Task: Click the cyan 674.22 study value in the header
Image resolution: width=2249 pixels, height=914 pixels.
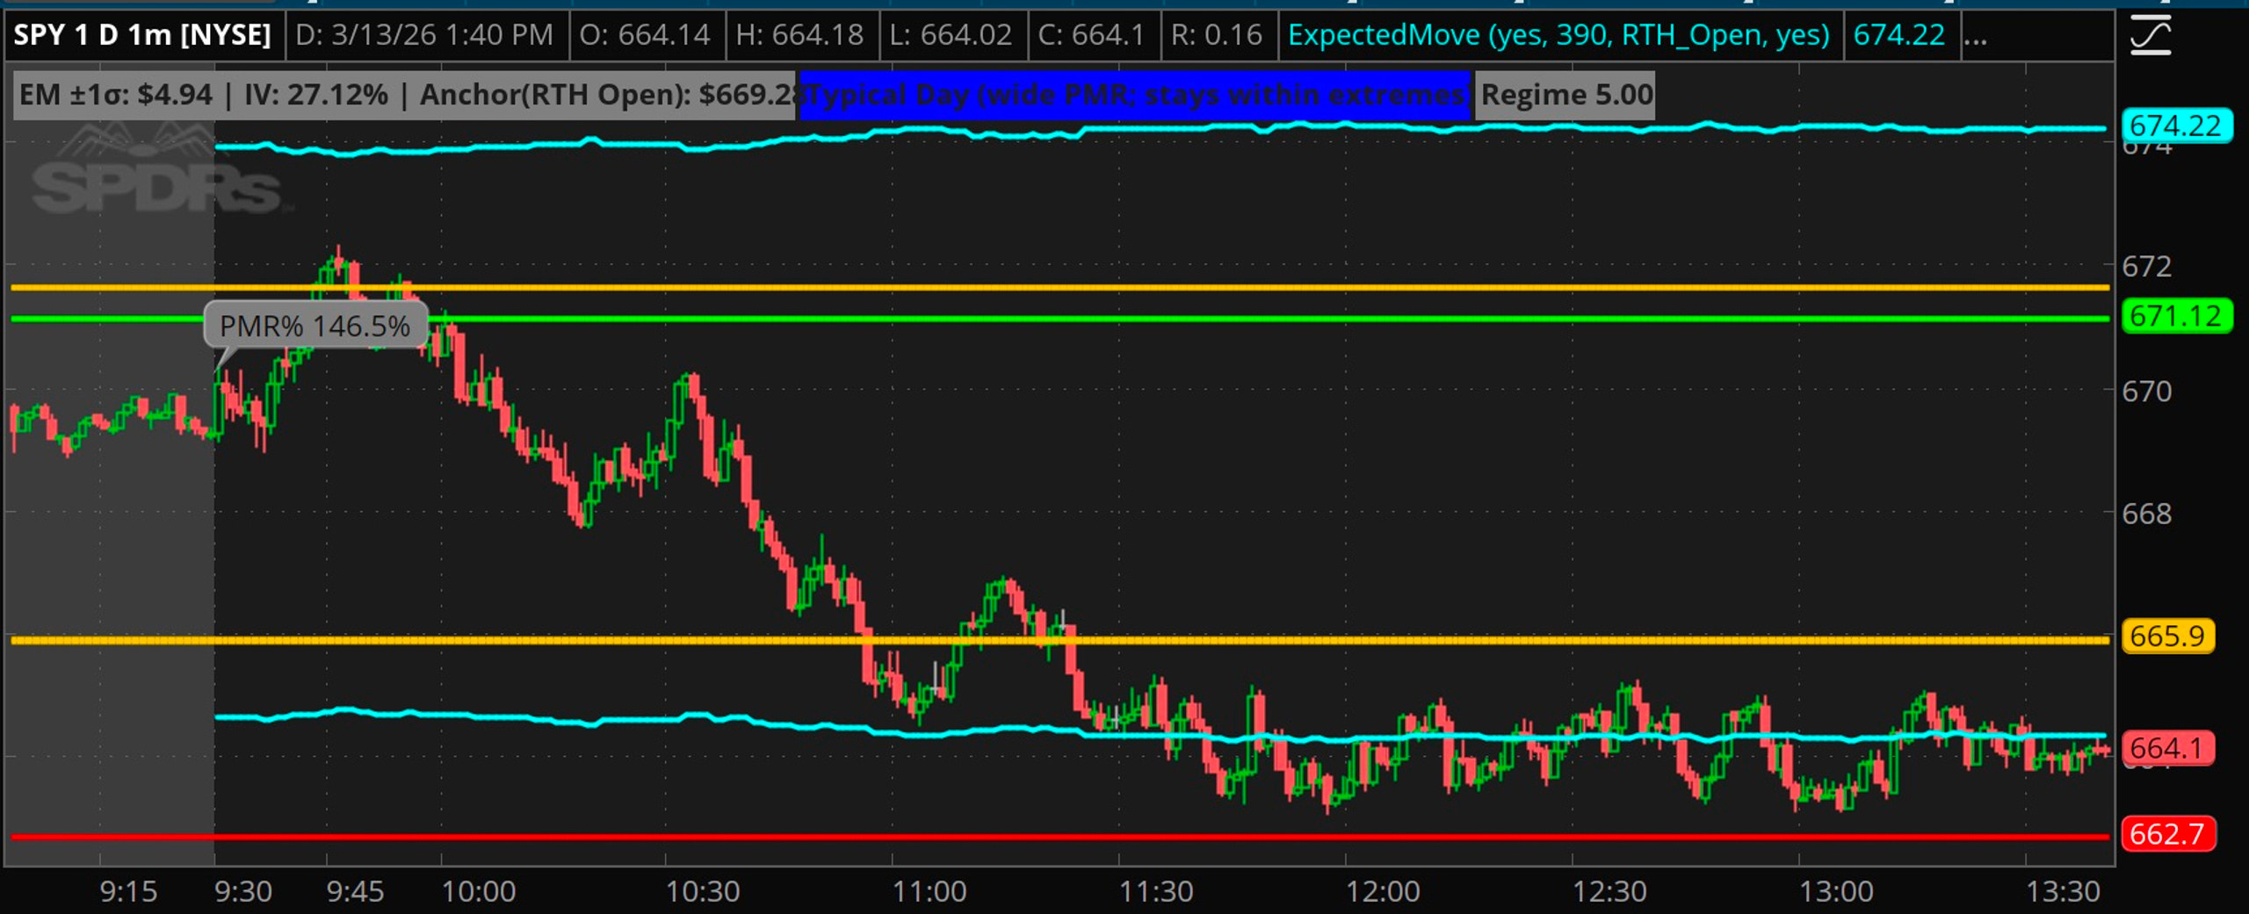Action: coord(1899,35)
